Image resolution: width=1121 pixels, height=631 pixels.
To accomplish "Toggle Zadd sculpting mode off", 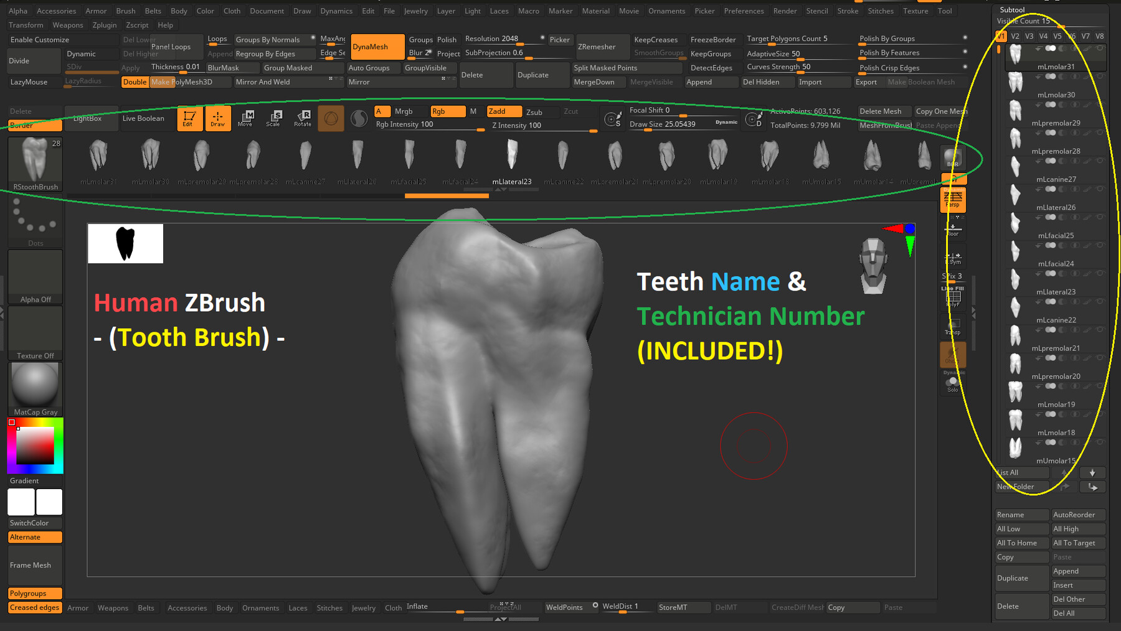I will 504,111.
